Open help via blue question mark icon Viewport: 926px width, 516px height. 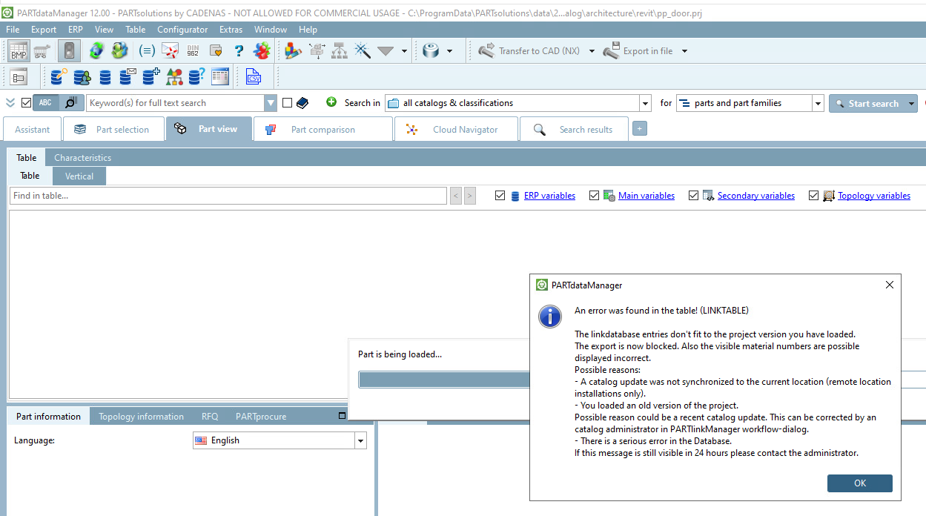[x=239, y=51]
